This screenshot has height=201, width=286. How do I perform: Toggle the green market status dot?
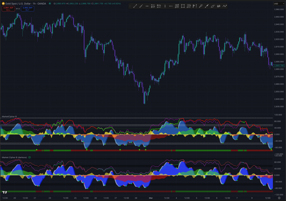[x=50, y=3]
